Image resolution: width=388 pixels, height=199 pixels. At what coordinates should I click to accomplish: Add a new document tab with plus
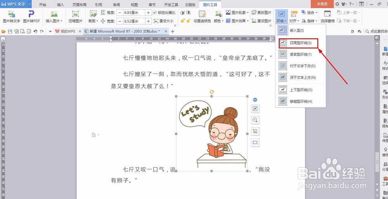(x=173, y=31)
